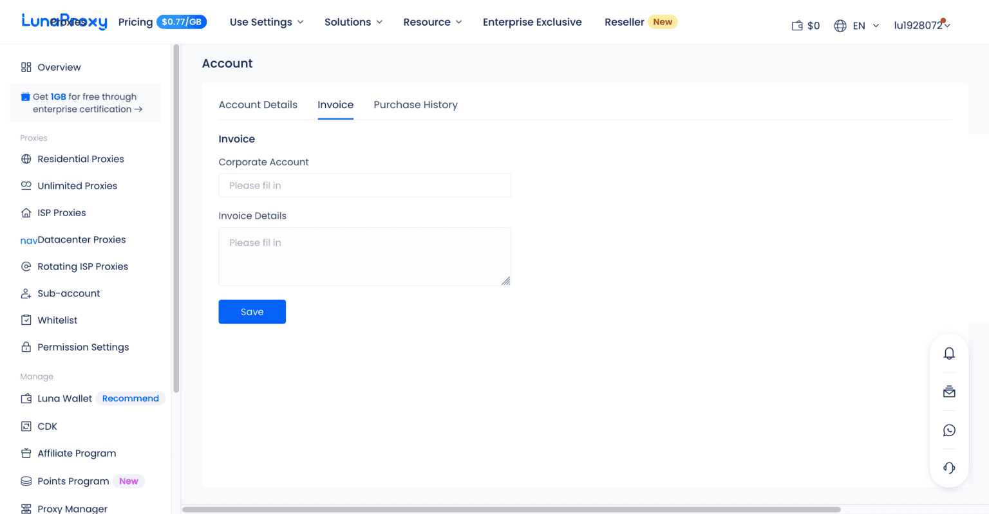The image size is (989, 514).
Task: Select the Residential Proxies icon in sidebar
Action: click(25, 159)
